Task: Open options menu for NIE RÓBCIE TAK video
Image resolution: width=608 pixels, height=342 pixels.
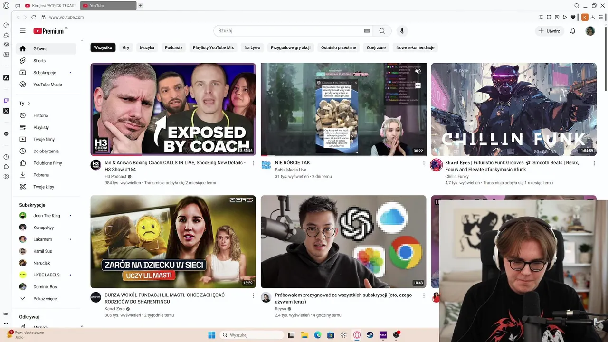Action: click(x=424, y=163)
